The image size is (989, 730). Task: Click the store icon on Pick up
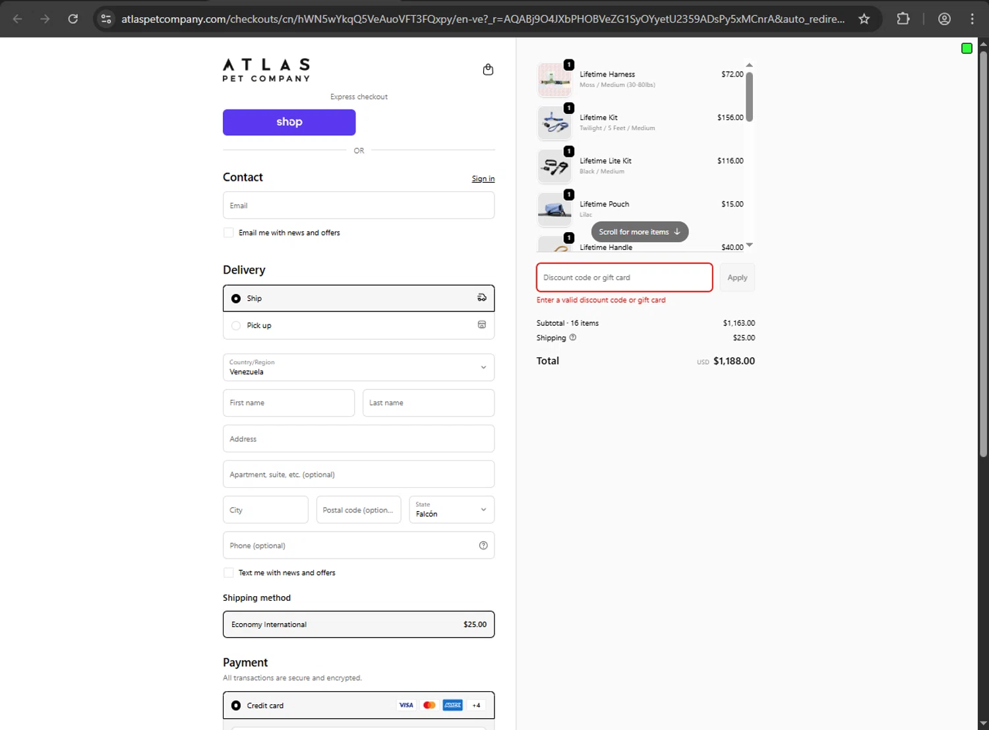point(482,324)
